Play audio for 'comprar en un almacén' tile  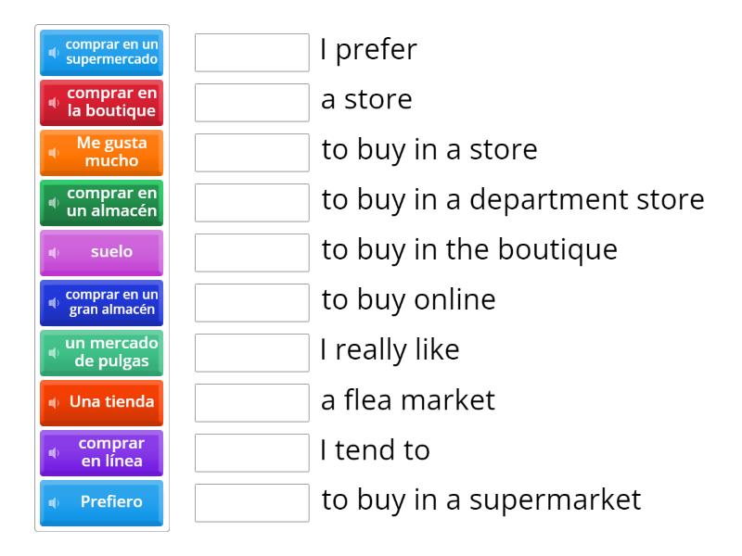pos(53,202)
